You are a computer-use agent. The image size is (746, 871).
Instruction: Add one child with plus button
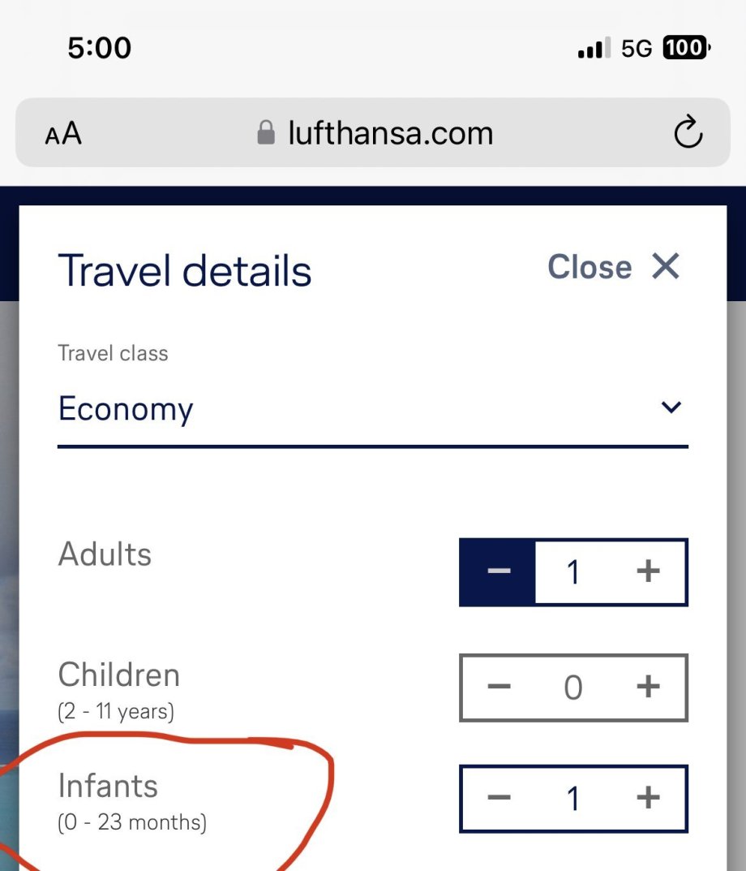pos(647,688)
